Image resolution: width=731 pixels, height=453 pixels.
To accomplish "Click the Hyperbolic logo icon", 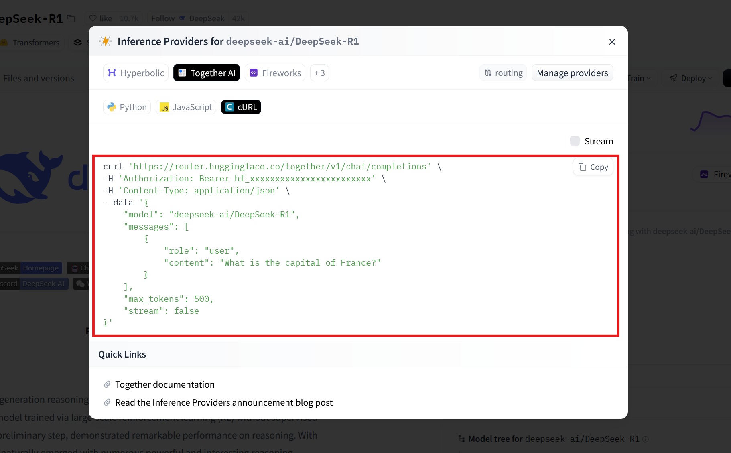I will [112, 73].
